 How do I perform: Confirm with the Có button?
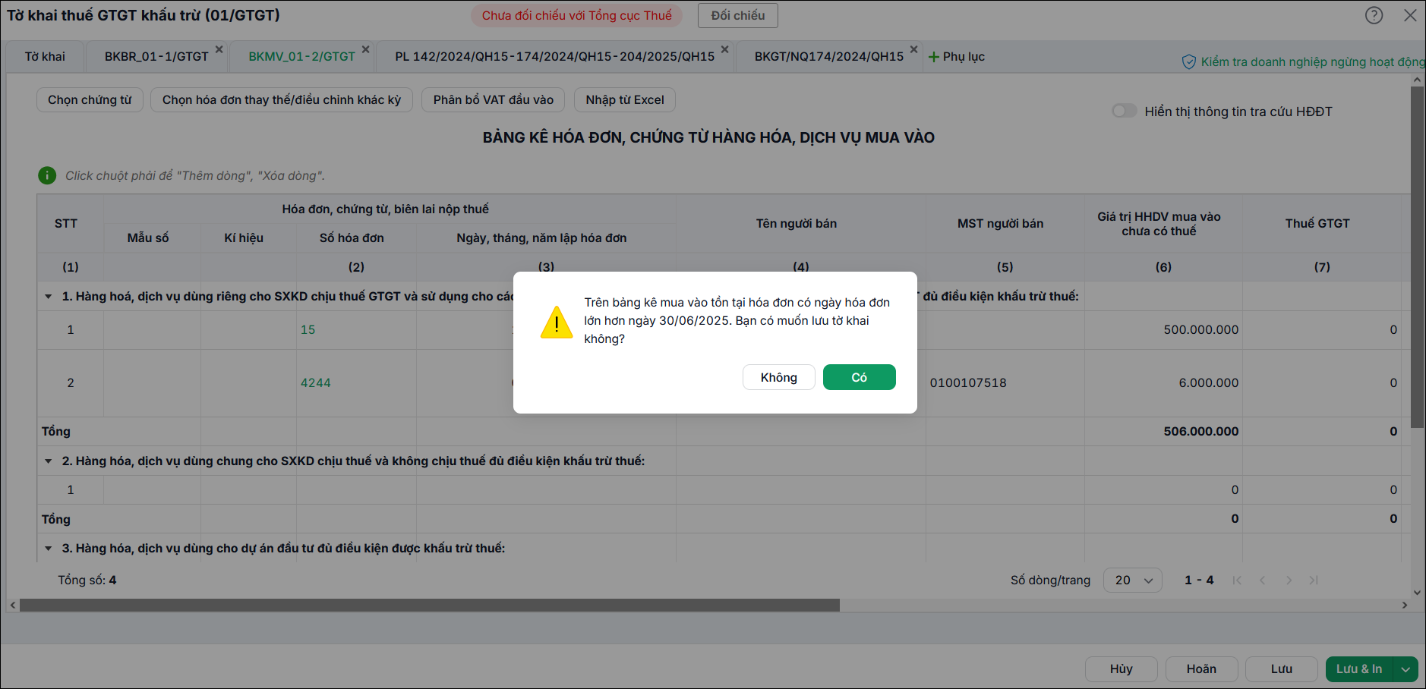click(x=860, y=377)
